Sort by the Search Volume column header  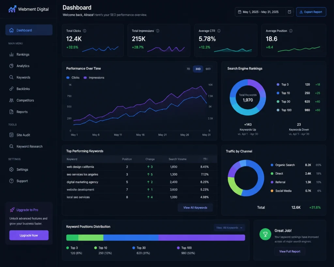click(177, 159)
